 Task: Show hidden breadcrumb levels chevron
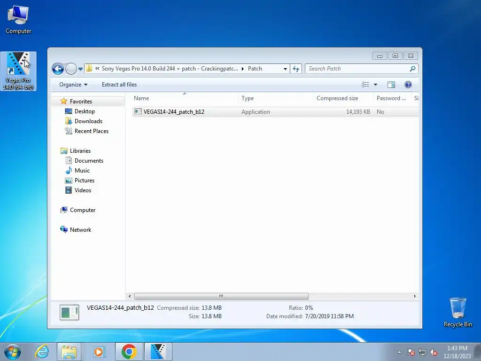coord(97,69)
